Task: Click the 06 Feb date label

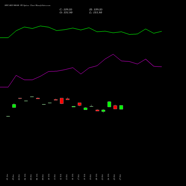Action: (37, 177)
